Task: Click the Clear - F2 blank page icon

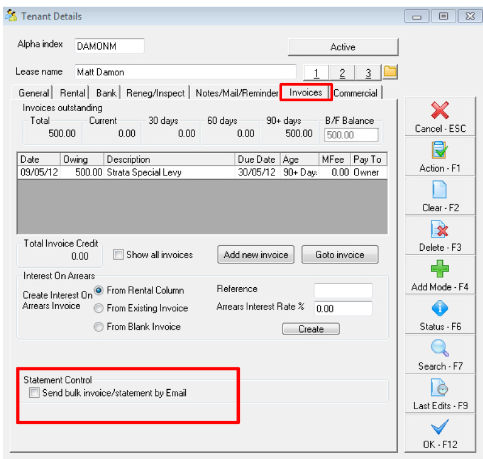Action: click(440, 189)
